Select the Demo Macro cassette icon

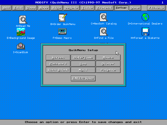click(x=62, y=32)
